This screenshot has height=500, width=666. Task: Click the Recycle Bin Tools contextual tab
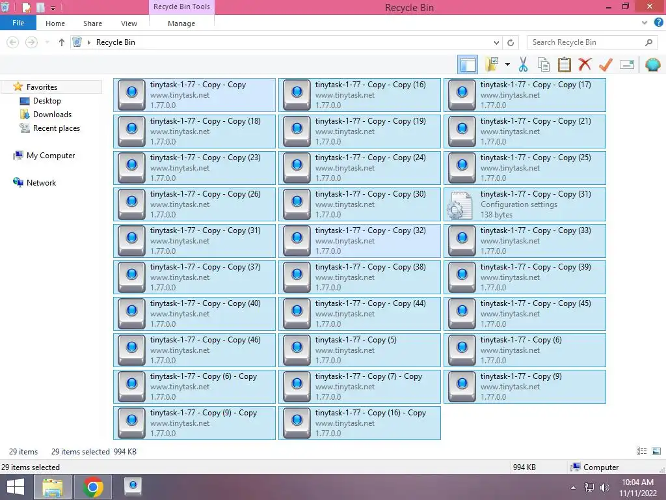[x=181, y=7]
